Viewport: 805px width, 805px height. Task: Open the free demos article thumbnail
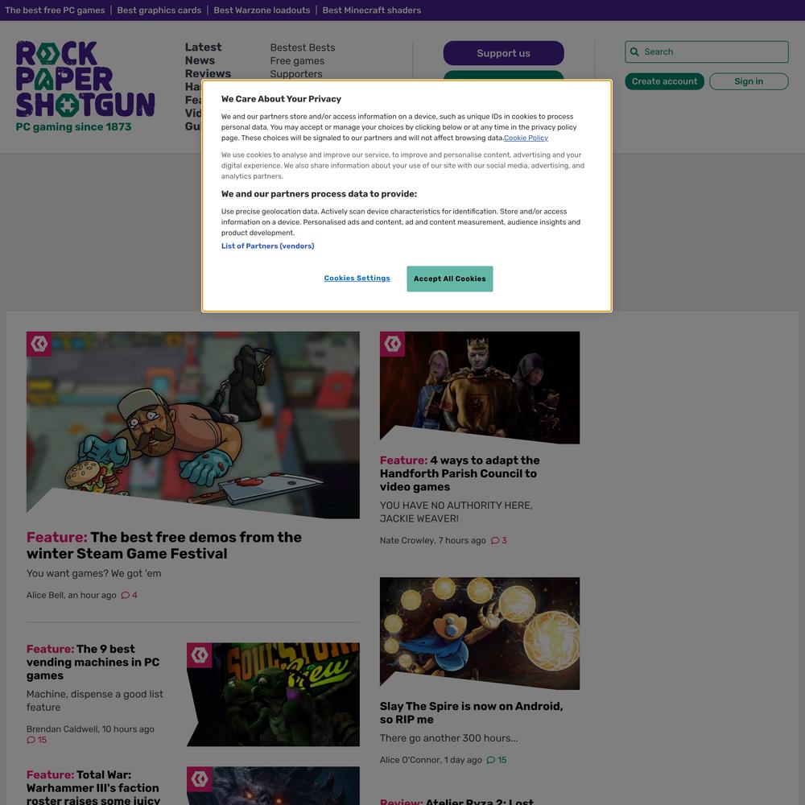(x=193, y=425)
